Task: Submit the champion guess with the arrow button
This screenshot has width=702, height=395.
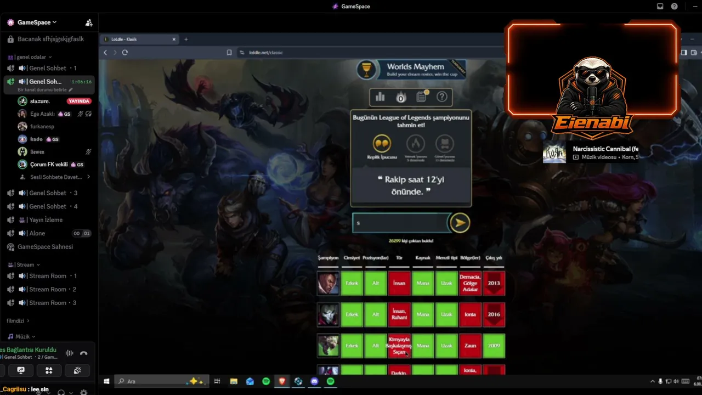Action: point(460,223)
